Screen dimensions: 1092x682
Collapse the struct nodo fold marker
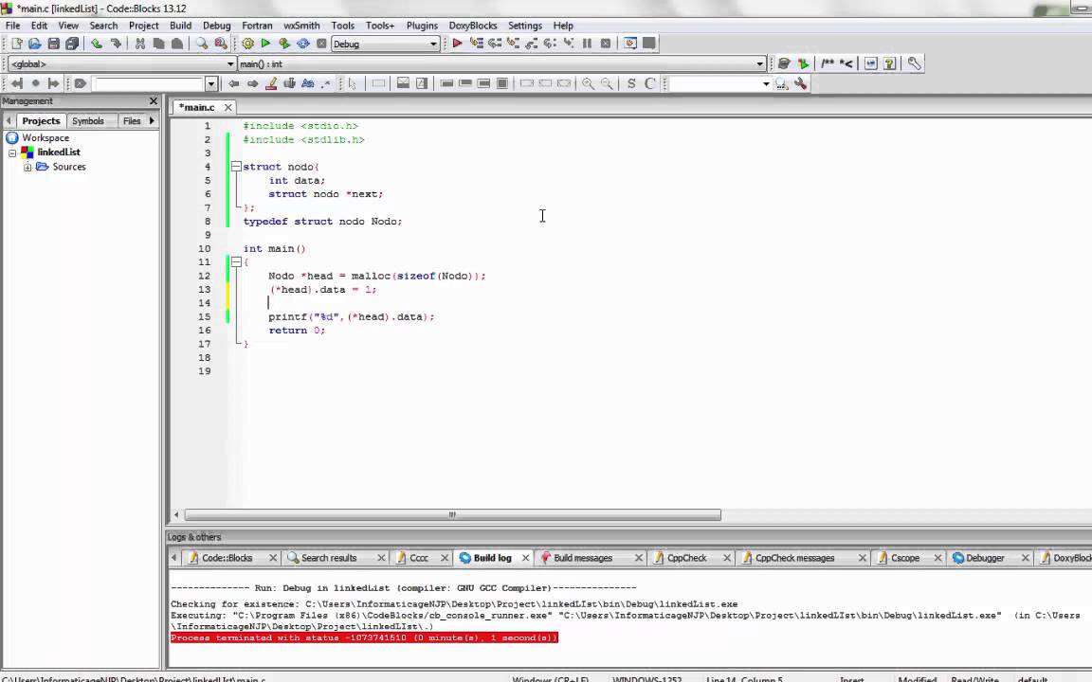pos(236,167)
